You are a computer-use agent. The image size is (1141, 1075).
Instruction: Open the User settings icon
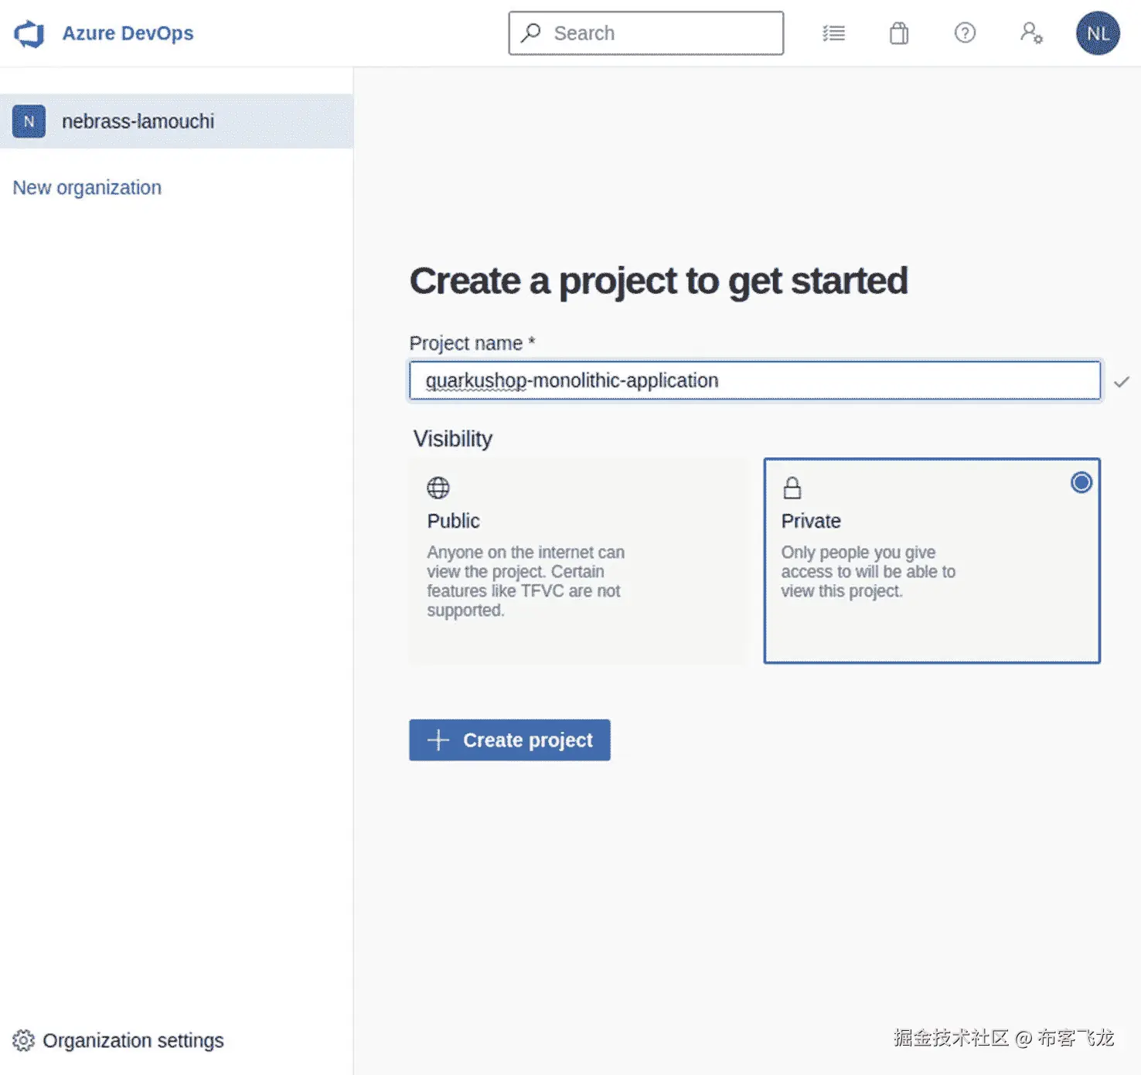[x=1031, y=32]
